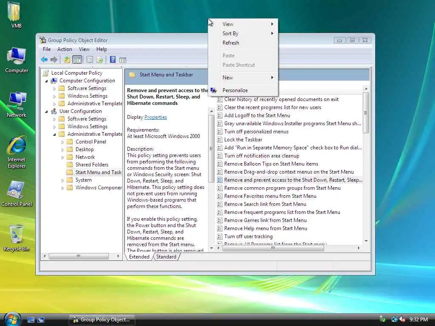Viewport: 435px width, 326px height.
Task: Click the Switch between windows quick launch icon
Action: point(41,320)
